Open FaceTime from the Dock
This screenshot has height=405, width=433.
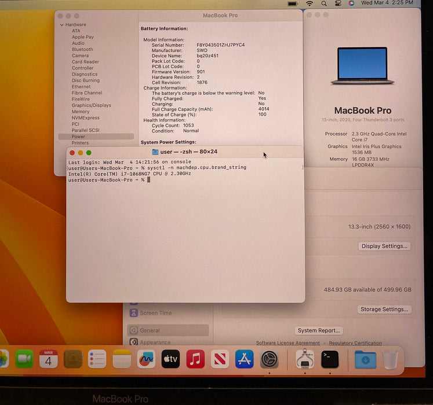pyautogui.click(x=24, y=359)
